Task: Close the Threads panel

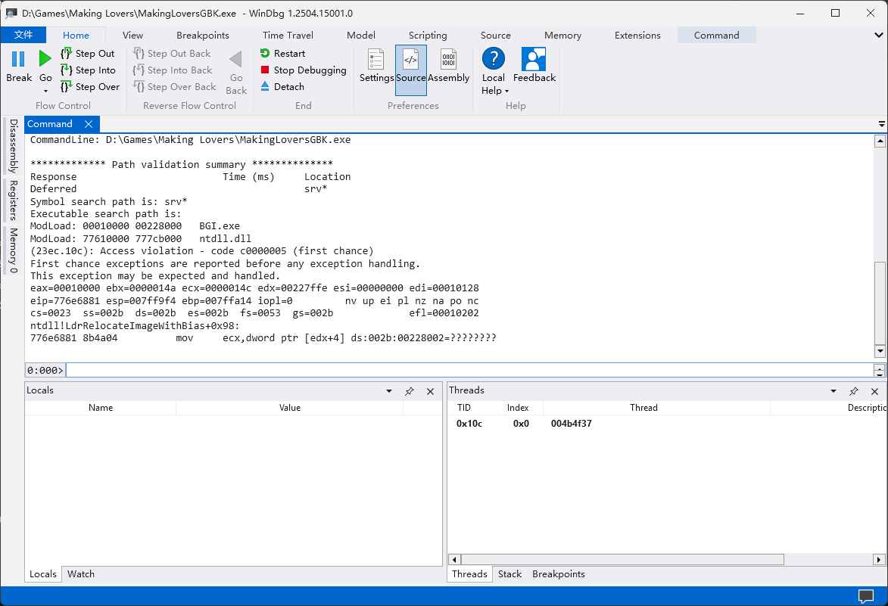Action: 874,391
